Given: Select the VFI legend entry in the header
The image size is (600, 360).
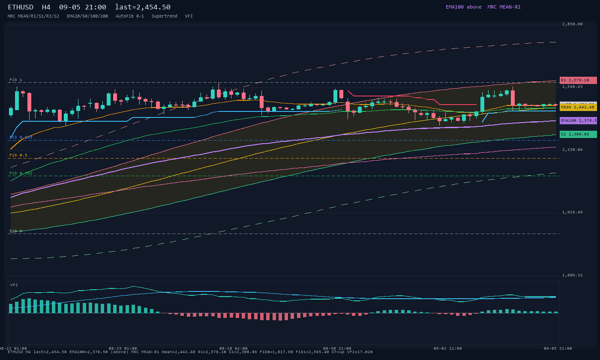Looking at the screenshot, I should [x=189, y=16].
